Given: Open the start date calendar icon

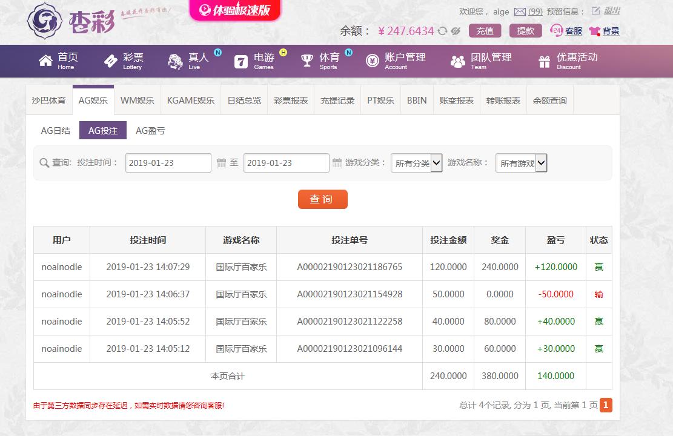Looking at the screenshot, I should [221, 163].
